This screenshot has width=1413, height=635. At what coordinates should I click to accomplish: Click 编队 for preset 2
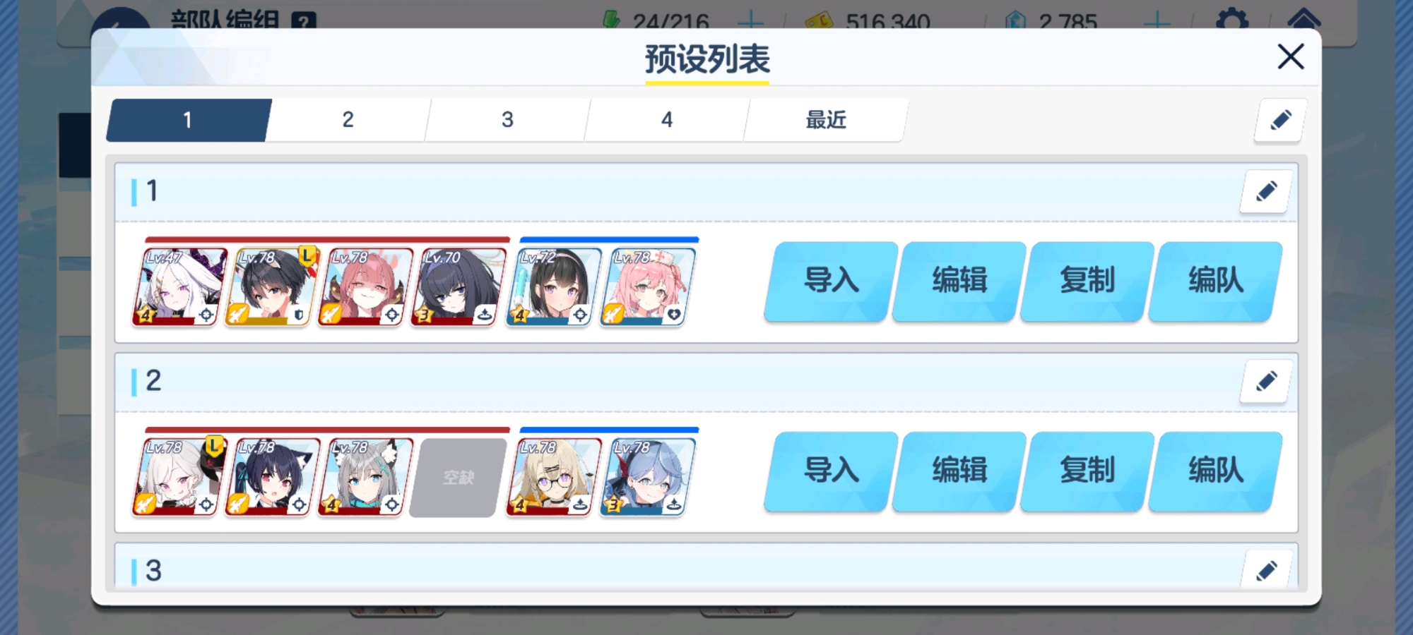[1214, 471]
